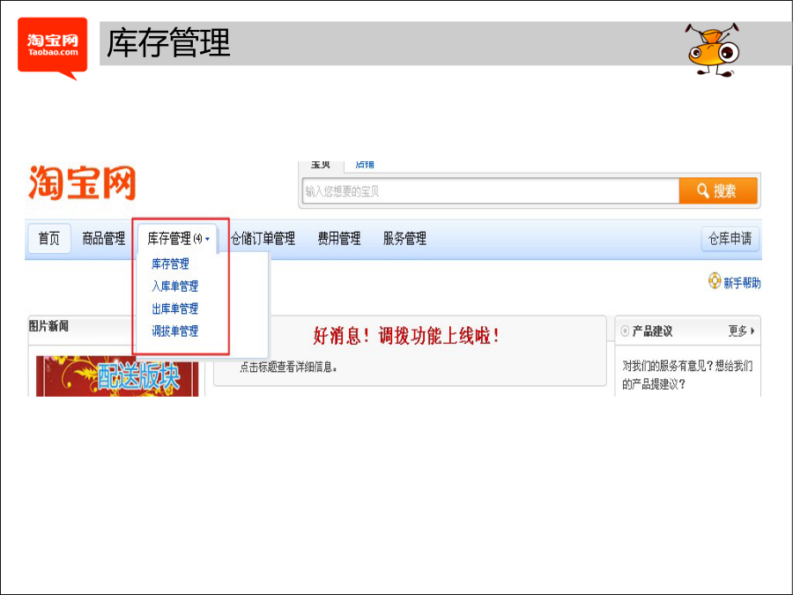Click the magnifier icon in search button
The image size is (793, 595).
703,190
